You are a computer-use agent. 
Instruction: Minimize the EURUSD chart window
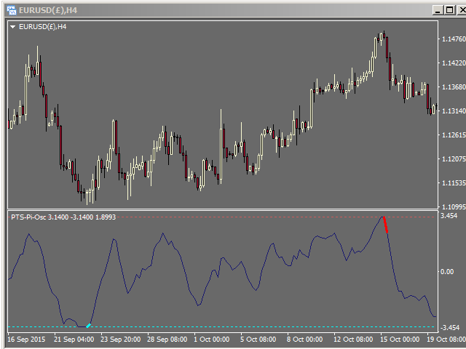point(438,10)
